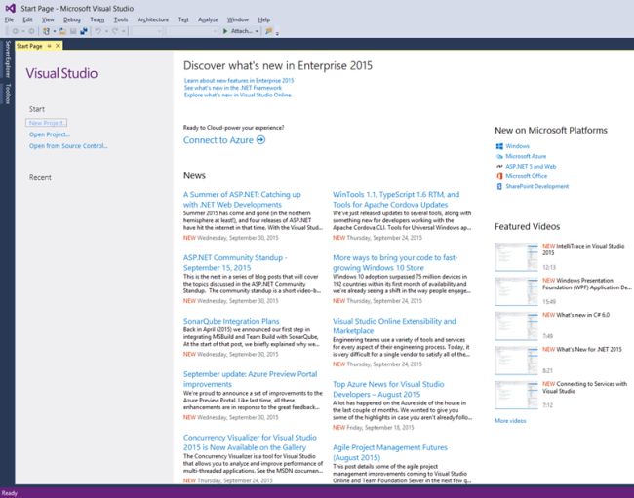
Task: Open the Architecture menu
Action: pyautogui.click(x=153, y=19)
